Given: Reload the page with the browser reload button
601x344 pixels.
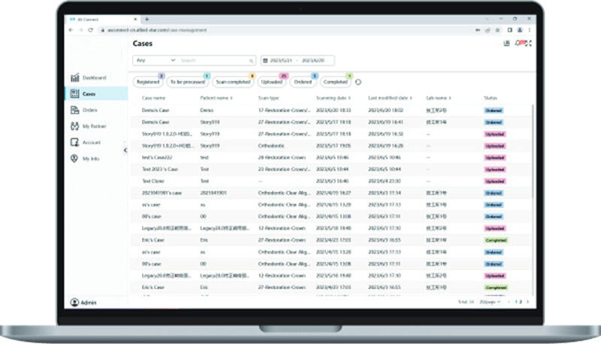Looking at the screenshot, I should click(x=89, y=29).
